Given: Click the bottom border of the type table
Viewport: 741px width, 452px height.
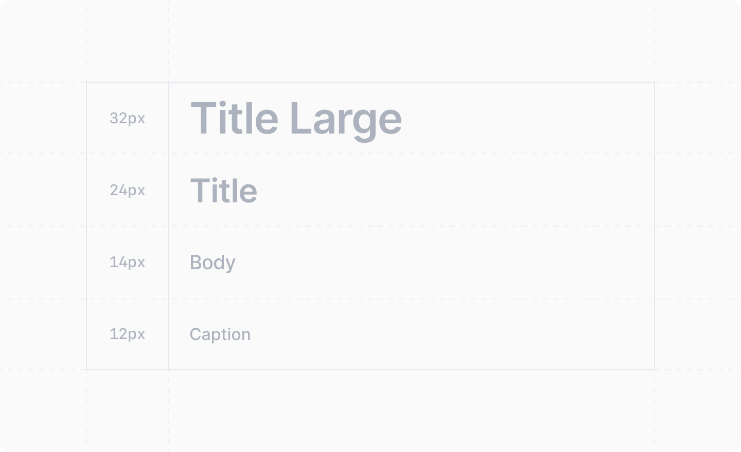Looking at the screenshot, I should 370,370.
